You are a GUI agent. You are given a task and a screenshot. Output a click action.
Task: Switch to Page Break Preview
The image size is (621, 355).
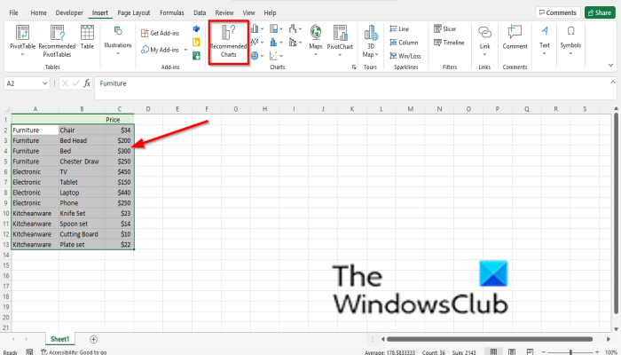pos(530,351)
